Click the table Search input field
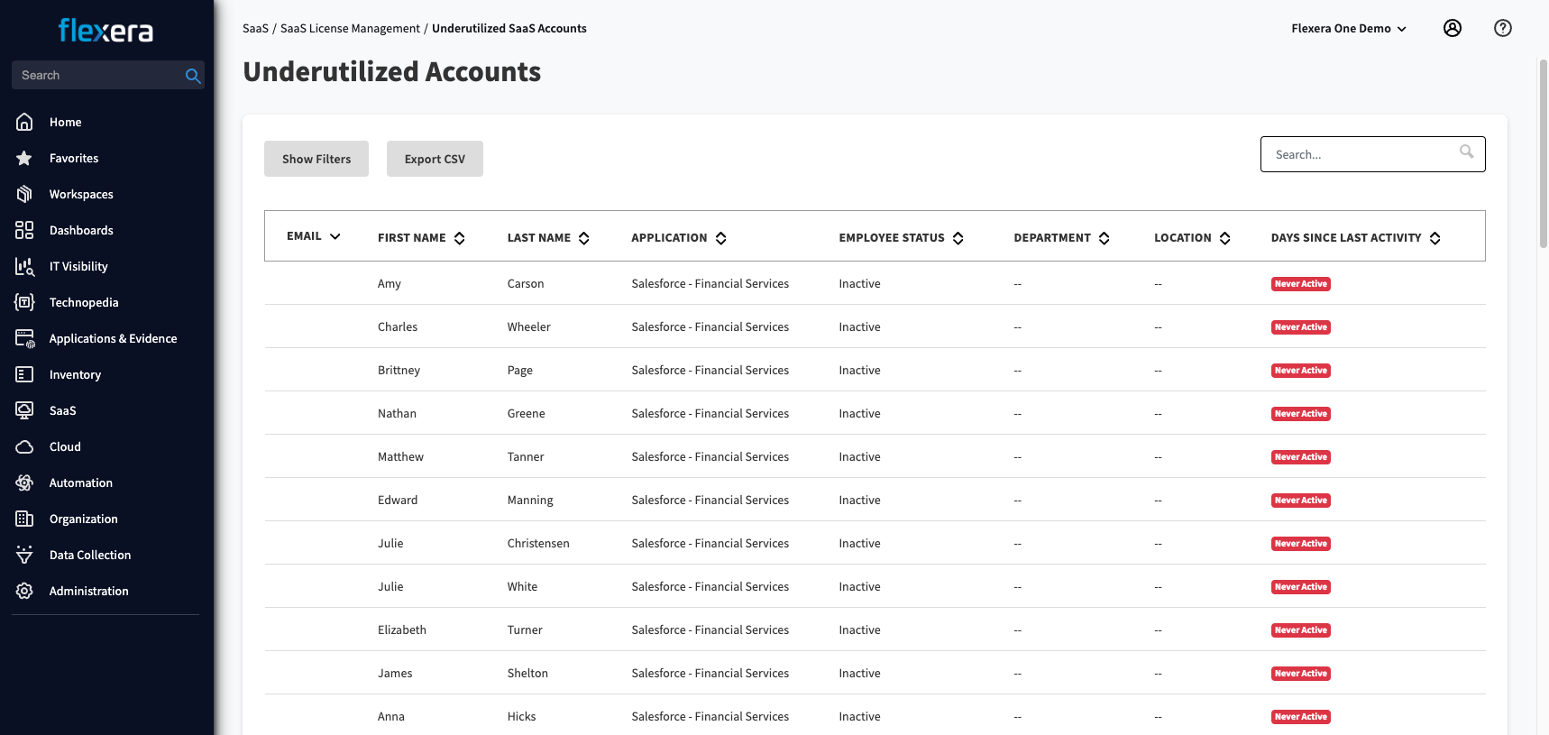This screenshot has width=1549, height=735. tap(1361, 154)
